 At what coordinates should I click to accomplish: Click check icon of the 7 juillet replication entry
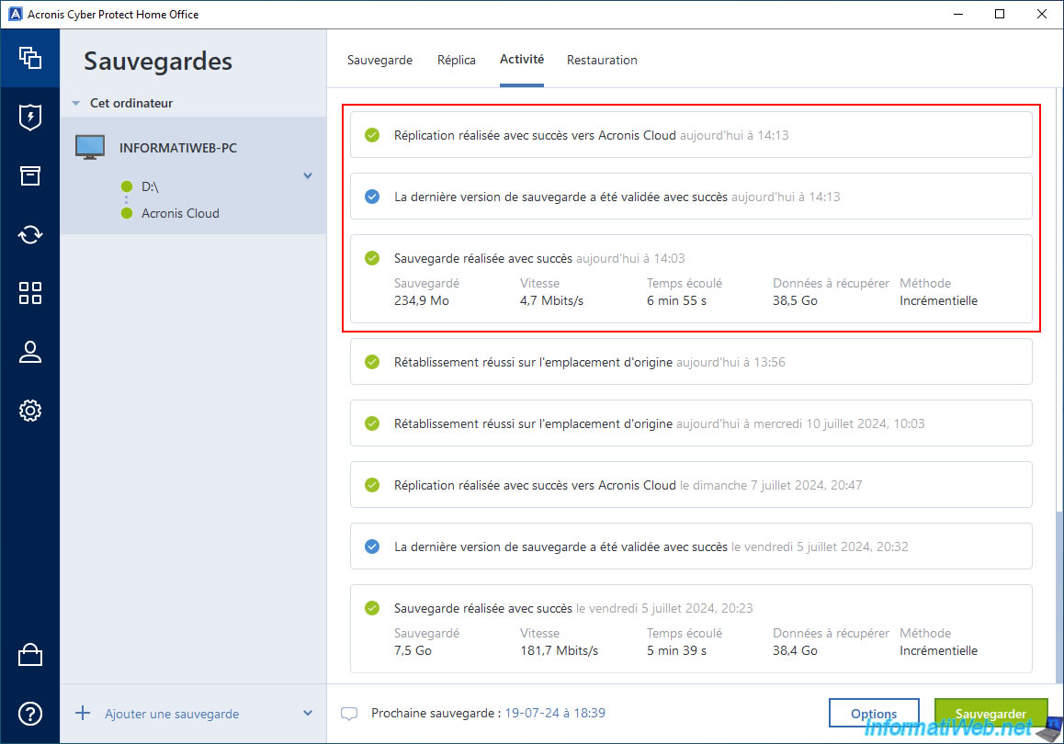pyautogui.click(x=372, y=485)
